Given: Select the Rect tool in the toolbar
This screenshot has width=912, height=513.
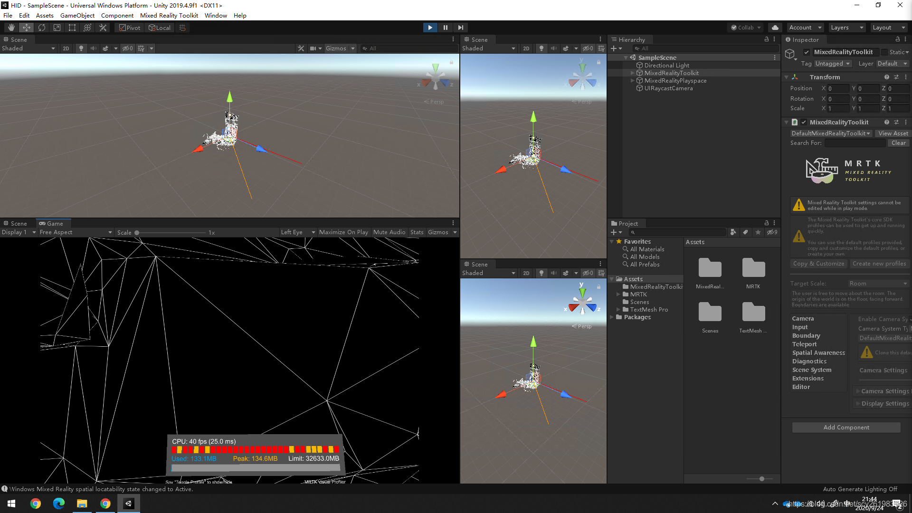Looking at the screenshot, I should (72, 28).
